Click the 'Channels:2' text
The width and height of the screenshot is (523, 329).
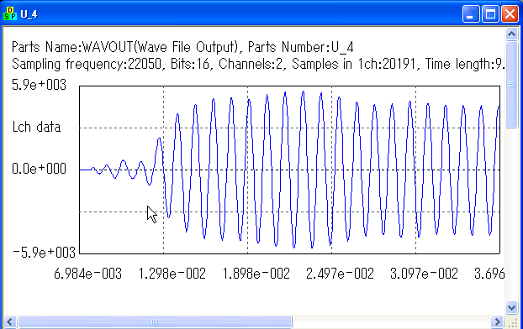pos(251,64)
